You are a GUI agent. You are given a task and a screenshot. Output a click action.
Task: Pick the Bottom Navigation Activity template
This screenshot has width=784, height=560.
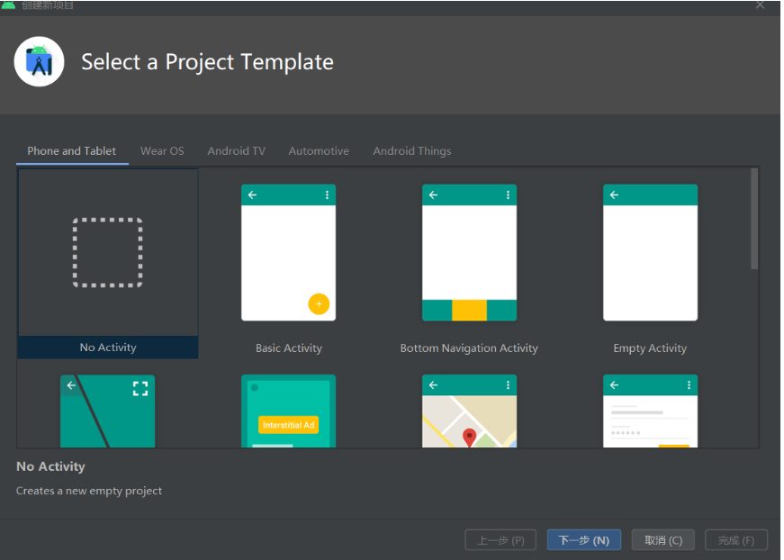point(469,252)
